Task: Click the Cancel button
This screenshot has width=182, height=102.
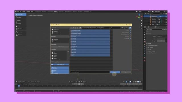Action: coord(126,72)
